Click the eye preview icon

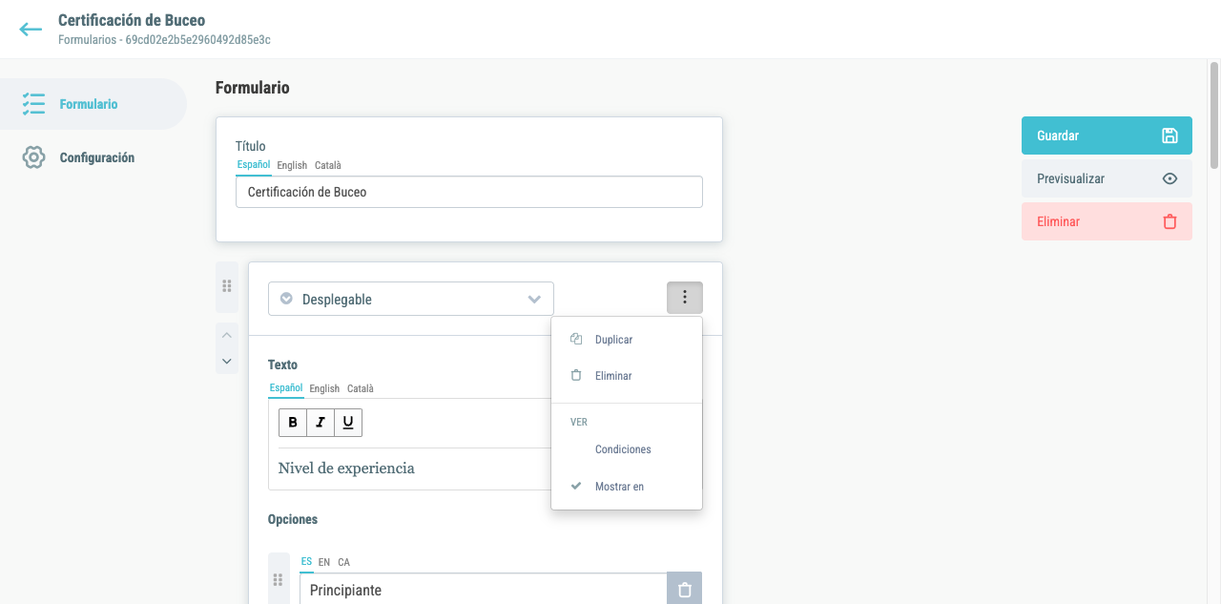click(1169, 178)
